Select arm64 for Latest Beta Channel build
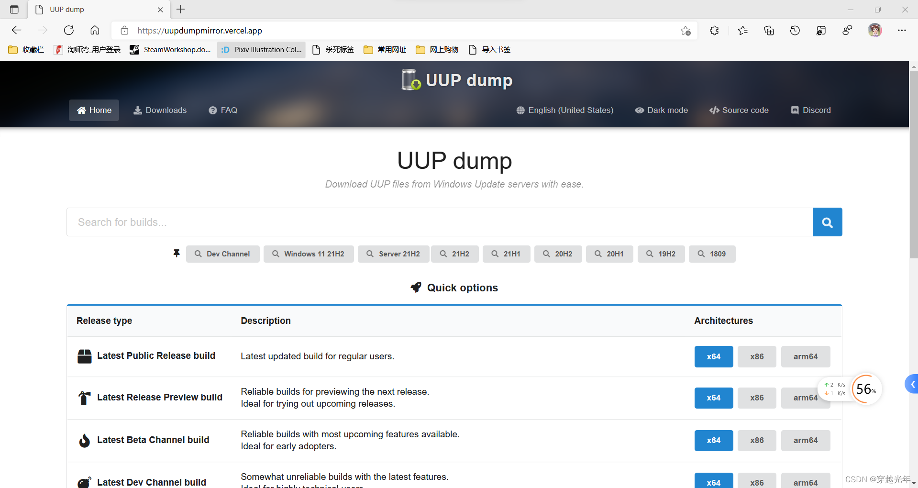Image resolution: width=918 pixels, height=488 pixels. click(806, 441)
